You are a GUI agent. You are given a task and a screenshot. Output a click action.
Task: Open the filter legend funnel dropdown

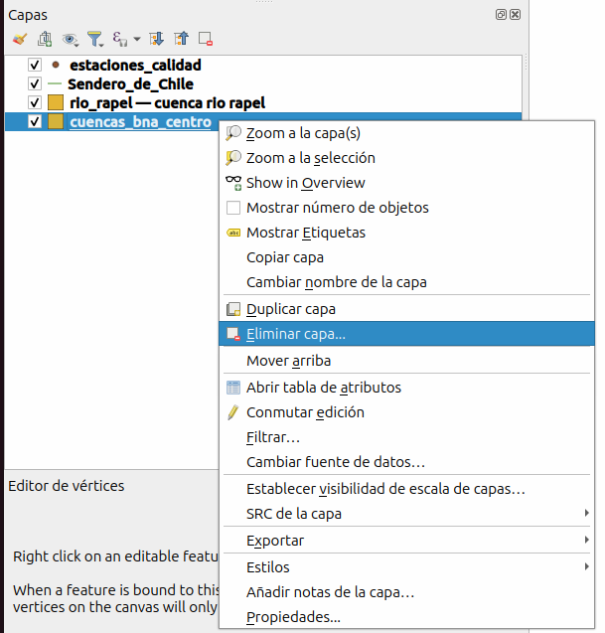coord(95,40)
